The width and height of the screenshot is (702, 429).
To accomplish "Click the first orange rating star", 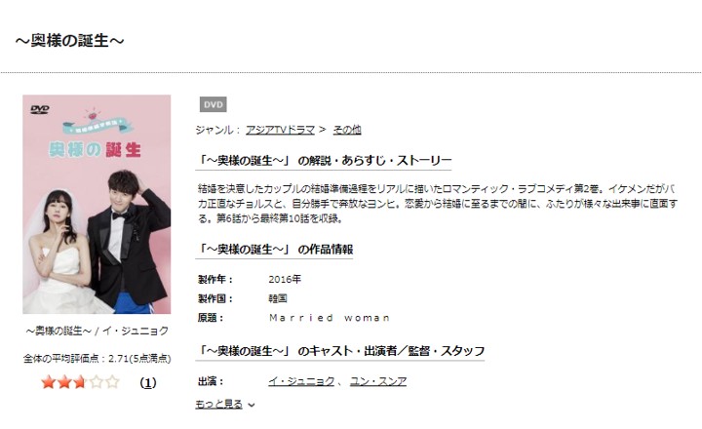I will [48, 382].
